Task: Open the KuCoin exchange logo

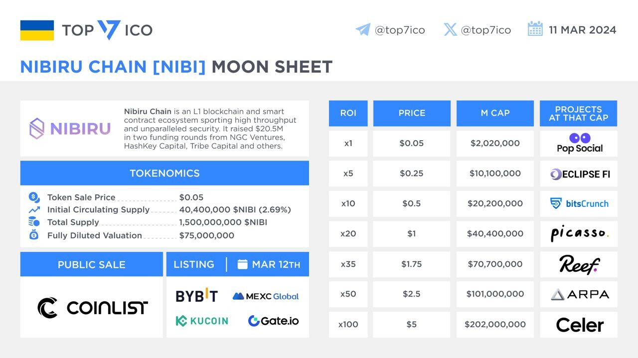Action: click(202, 321)
